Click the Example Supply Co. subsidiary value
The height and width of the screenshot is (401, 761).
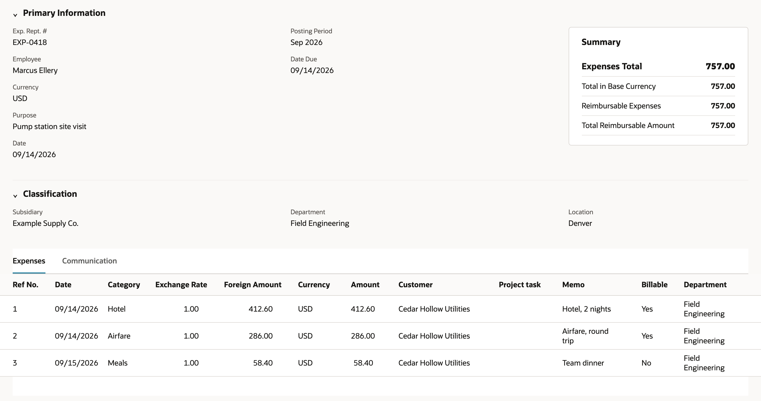click(x=45, y=223)
